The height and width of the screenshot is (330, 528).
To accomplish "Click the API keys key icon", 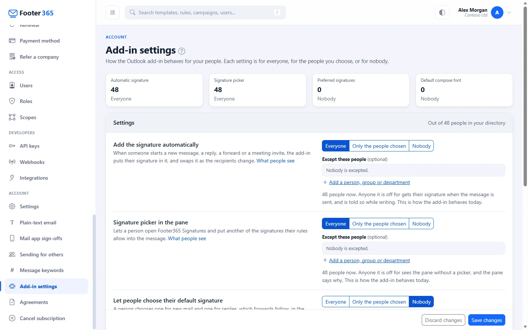I will tap(12, 146).
